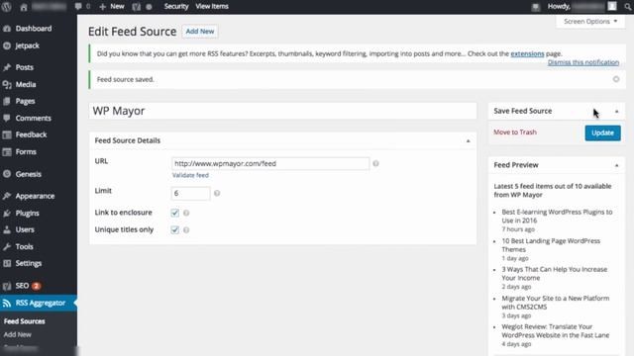Collapse the Feed Source Details panel
Screen dimensions: 634x356
click(x=468, y=140)
